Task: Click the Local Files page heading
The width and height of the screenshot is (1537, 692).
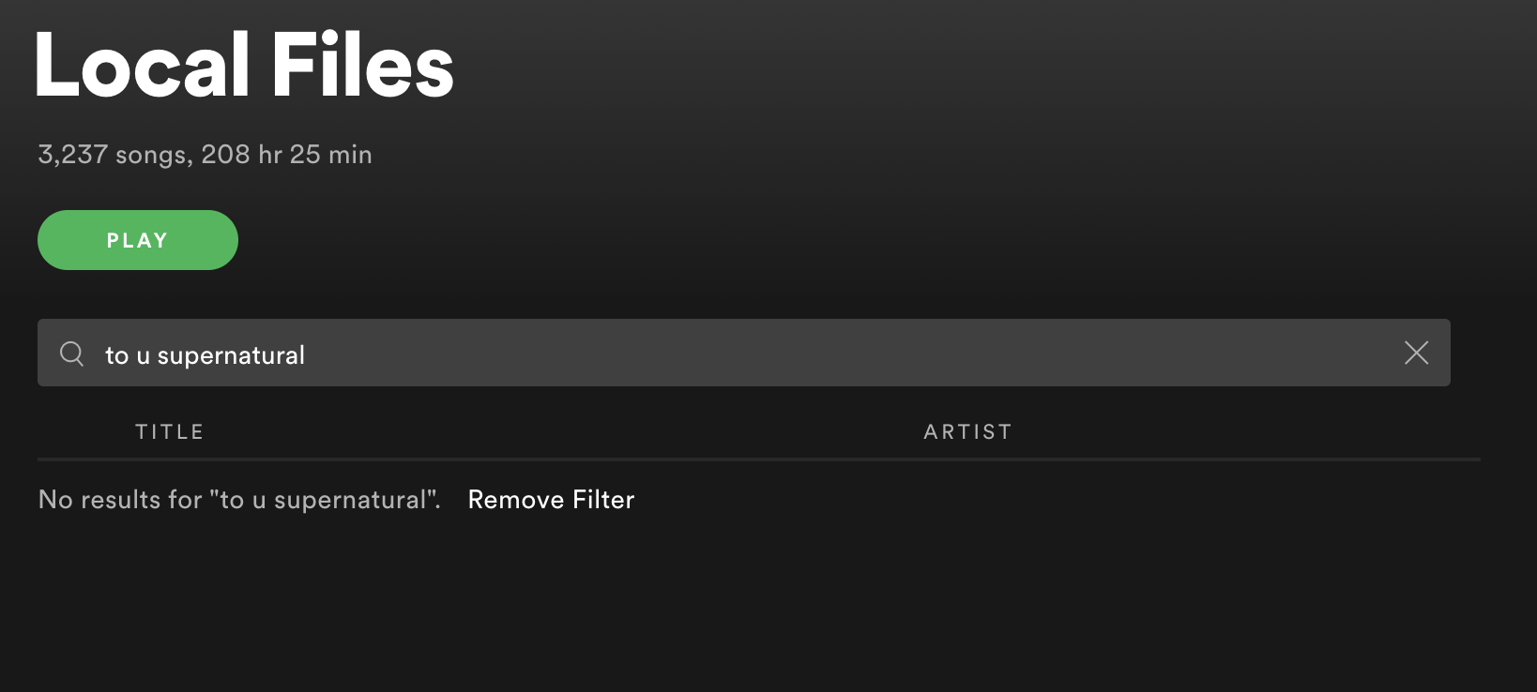Action: (x=245, y=64)
